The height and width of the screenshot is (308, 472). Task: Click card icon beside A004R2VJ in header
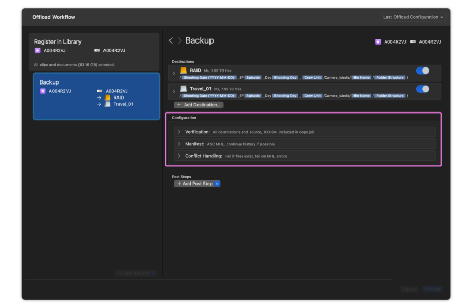pos(413,41)
